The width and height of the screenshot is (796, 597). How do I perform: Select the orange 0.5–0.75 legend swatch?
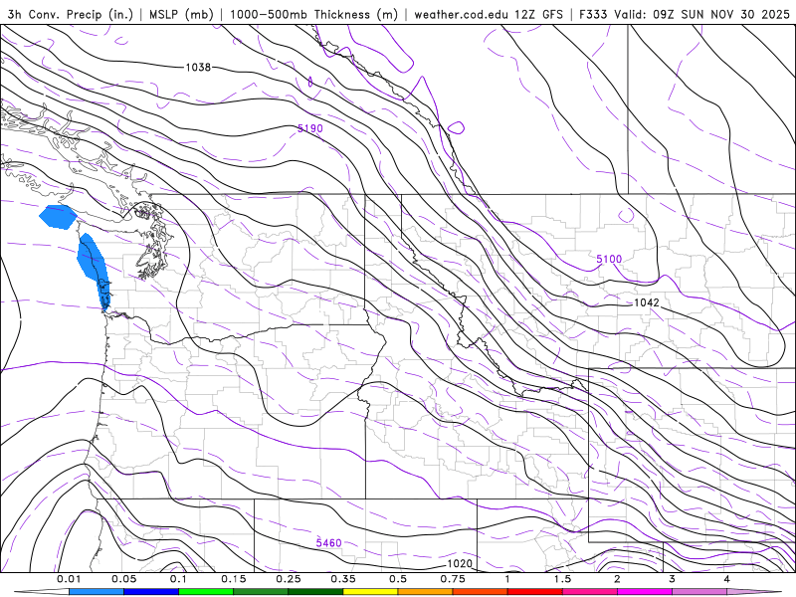click(426, 592)
